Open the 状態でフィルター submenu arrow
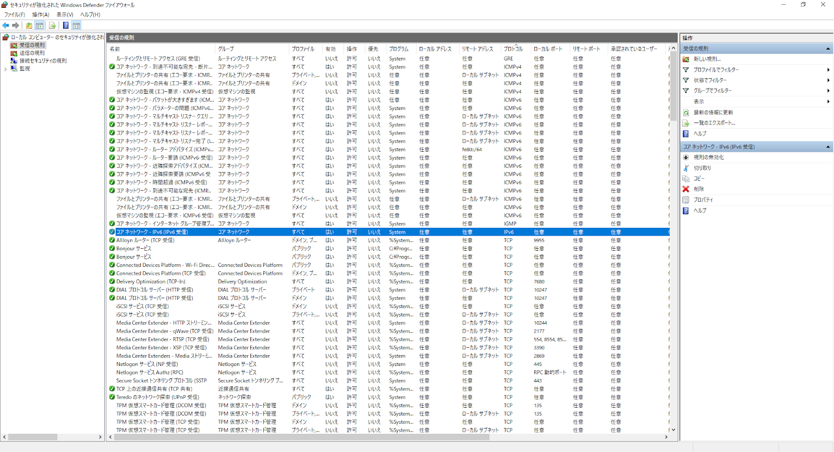The image size is (834, 452). [828, 80]
